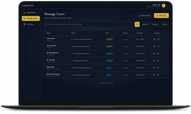The height and width of the screenshot is (114, 191).
Task: Delete James Wilson's account
Action: [158, 46]
